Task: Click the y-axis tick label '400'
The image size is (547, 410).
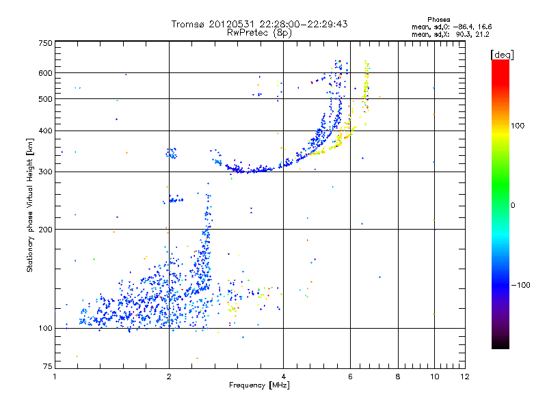Action: point(45,131)
